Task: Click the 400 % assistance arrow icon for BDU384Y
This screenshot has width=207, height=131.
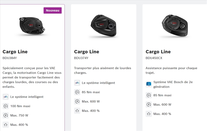Action: click(6, 125)
